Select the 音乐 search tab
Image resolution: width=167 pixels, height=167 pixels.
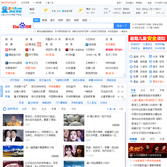(52, 20)
